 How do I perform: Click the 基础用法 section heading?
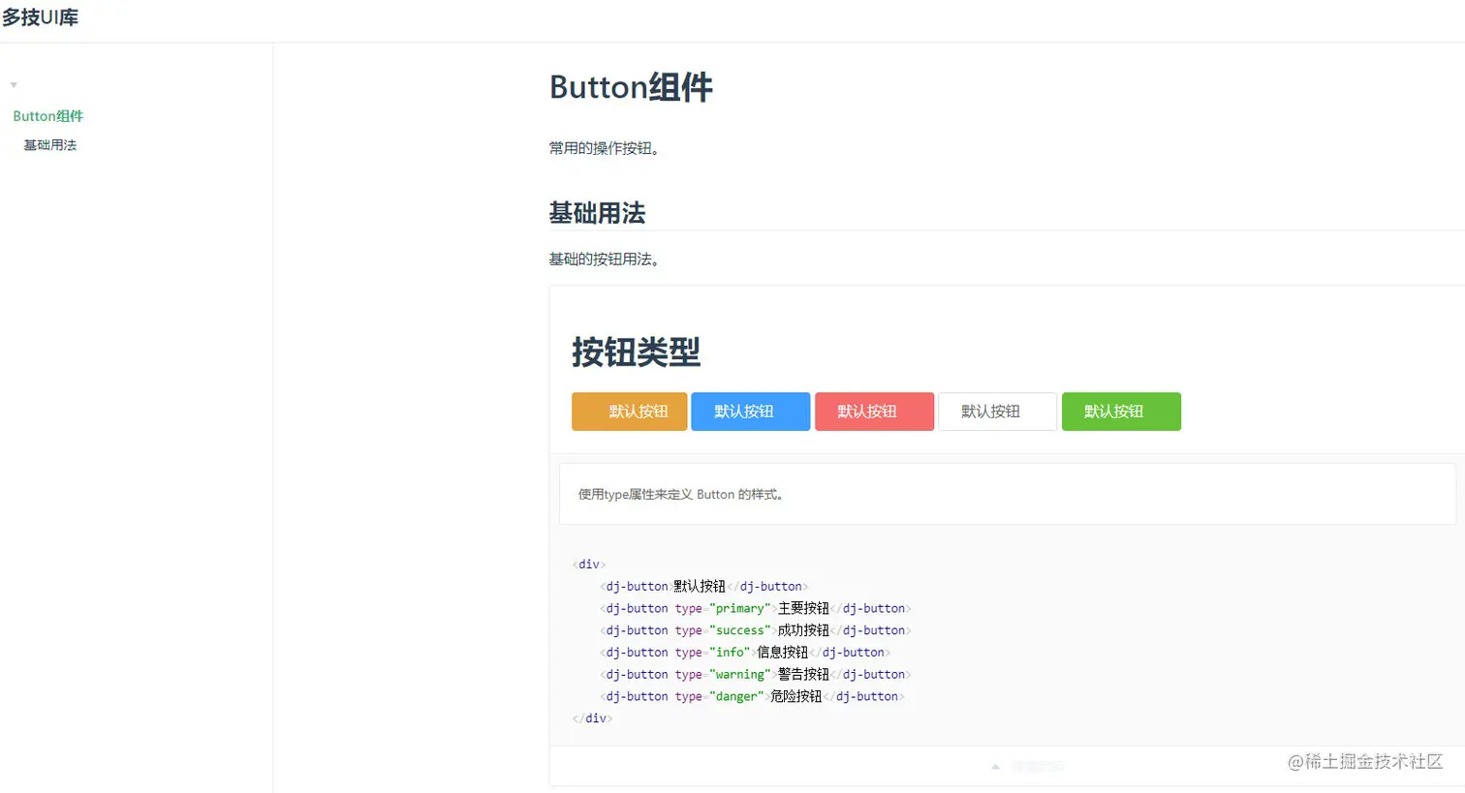pos(597,213)
